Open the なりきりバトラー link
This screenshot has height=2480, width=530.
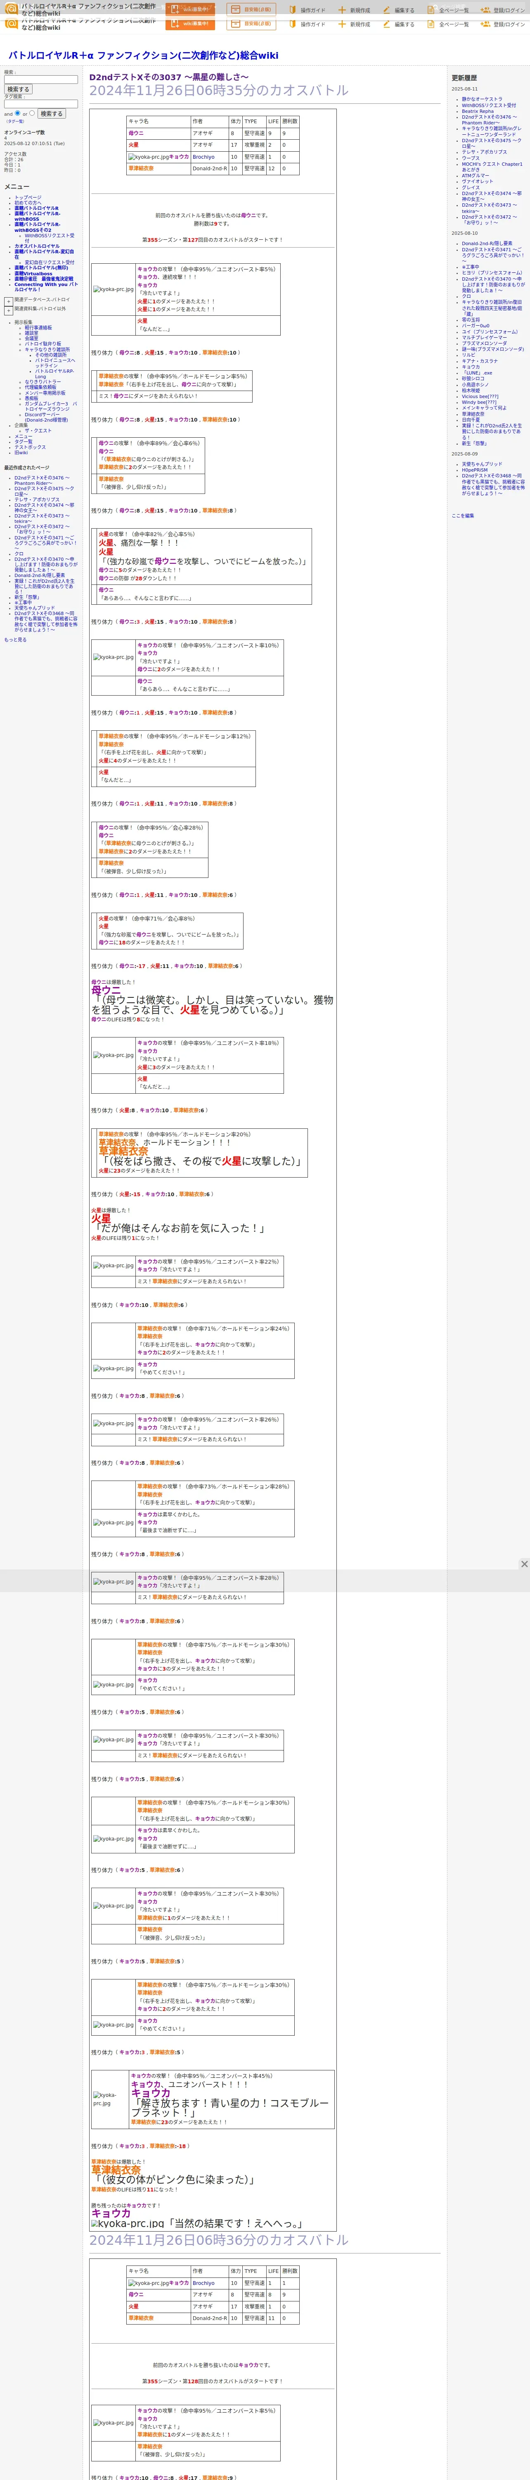43,382
